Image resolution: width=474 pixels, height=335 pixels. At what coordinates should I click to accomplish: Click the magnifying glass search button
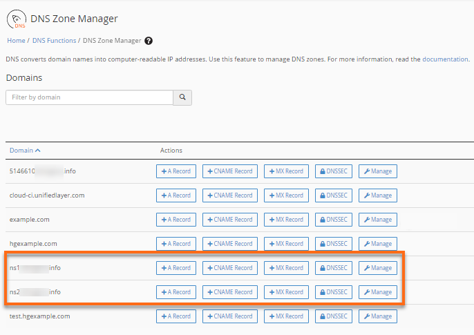182,97
